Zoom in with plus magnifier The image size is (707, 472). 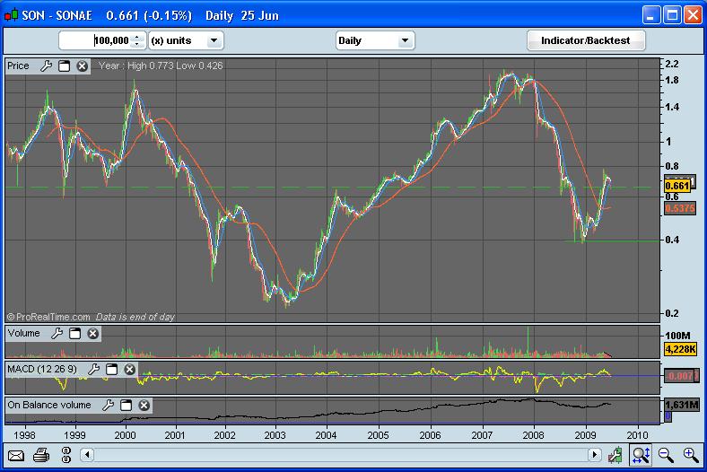click(691, 455)
